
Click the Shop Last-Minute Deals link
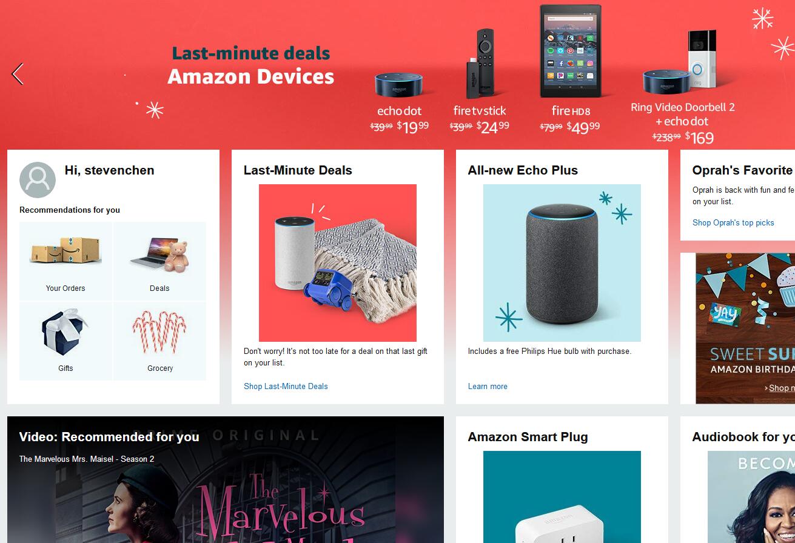[286, 386]
